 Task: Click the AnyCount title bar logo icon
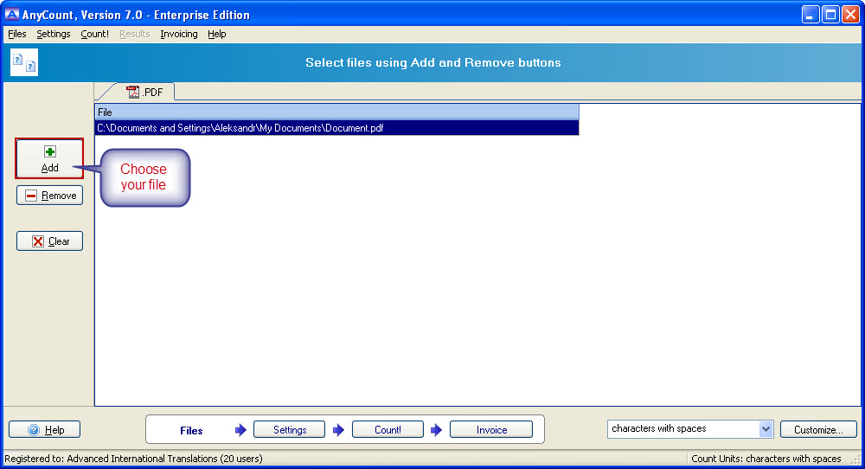[x=11, y=15]
